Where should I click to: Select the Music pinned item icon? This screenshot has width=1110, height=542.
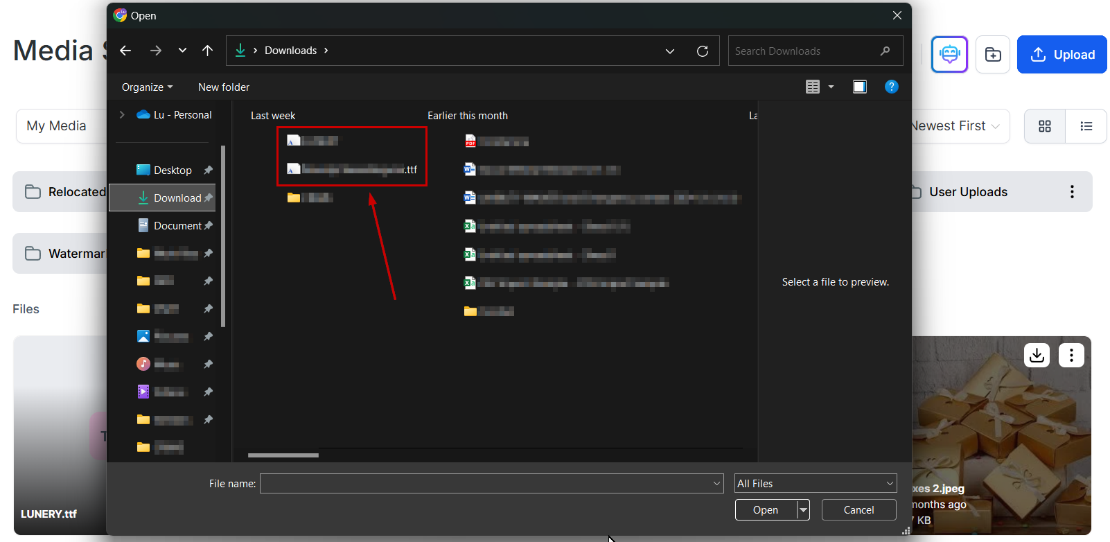143,364
